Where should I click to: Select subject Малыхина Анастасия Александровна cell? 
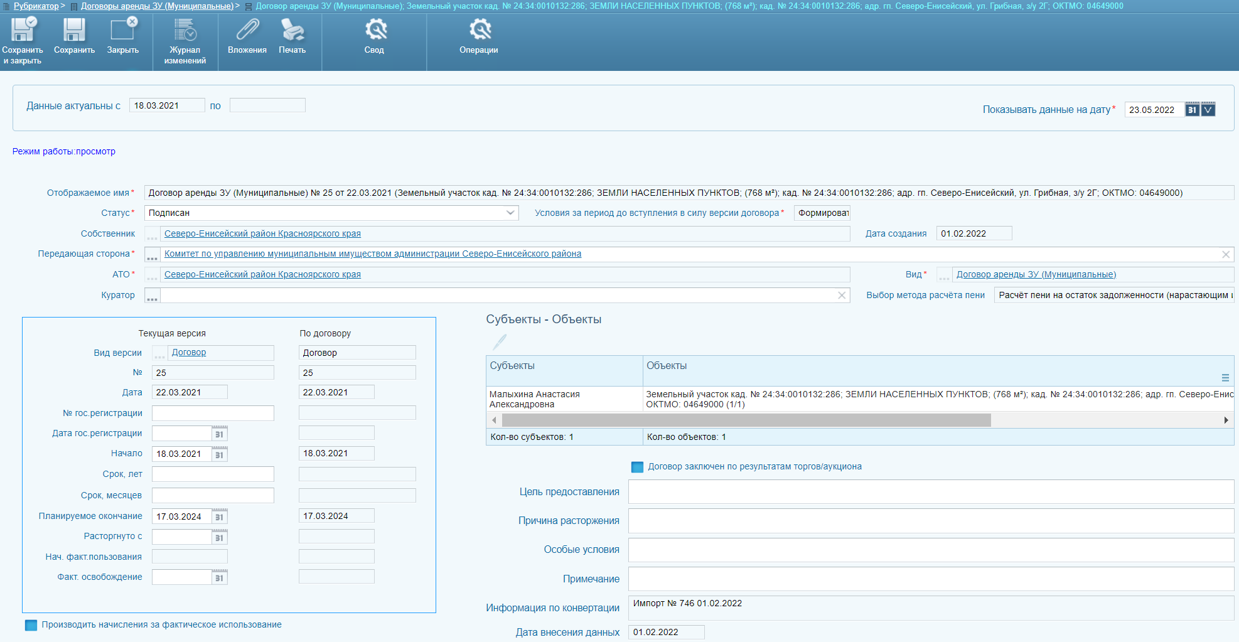tap(564, 399)
